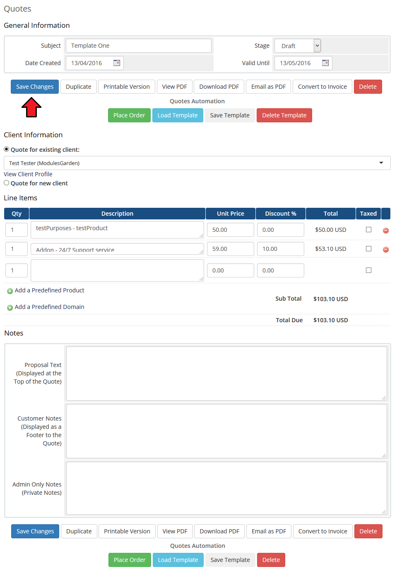Click the Date Created field 13/04/2016

[x=95, y=63]
